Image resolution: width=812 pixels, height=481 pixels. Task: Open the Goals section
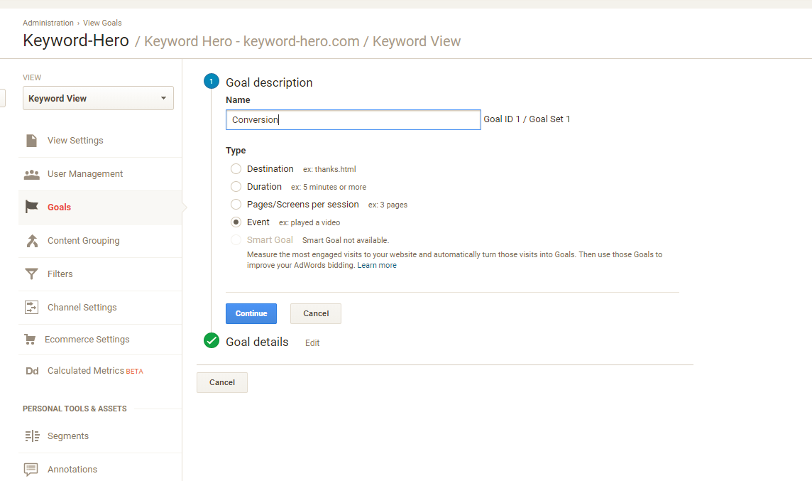(59, 207)
